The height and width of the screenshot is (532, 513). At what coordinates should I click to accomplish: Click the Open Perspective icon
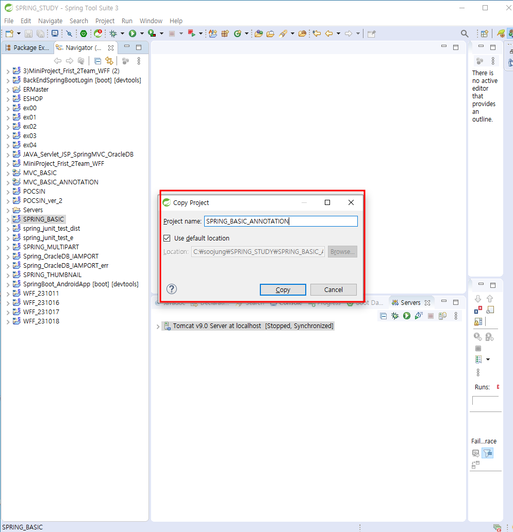485,33
